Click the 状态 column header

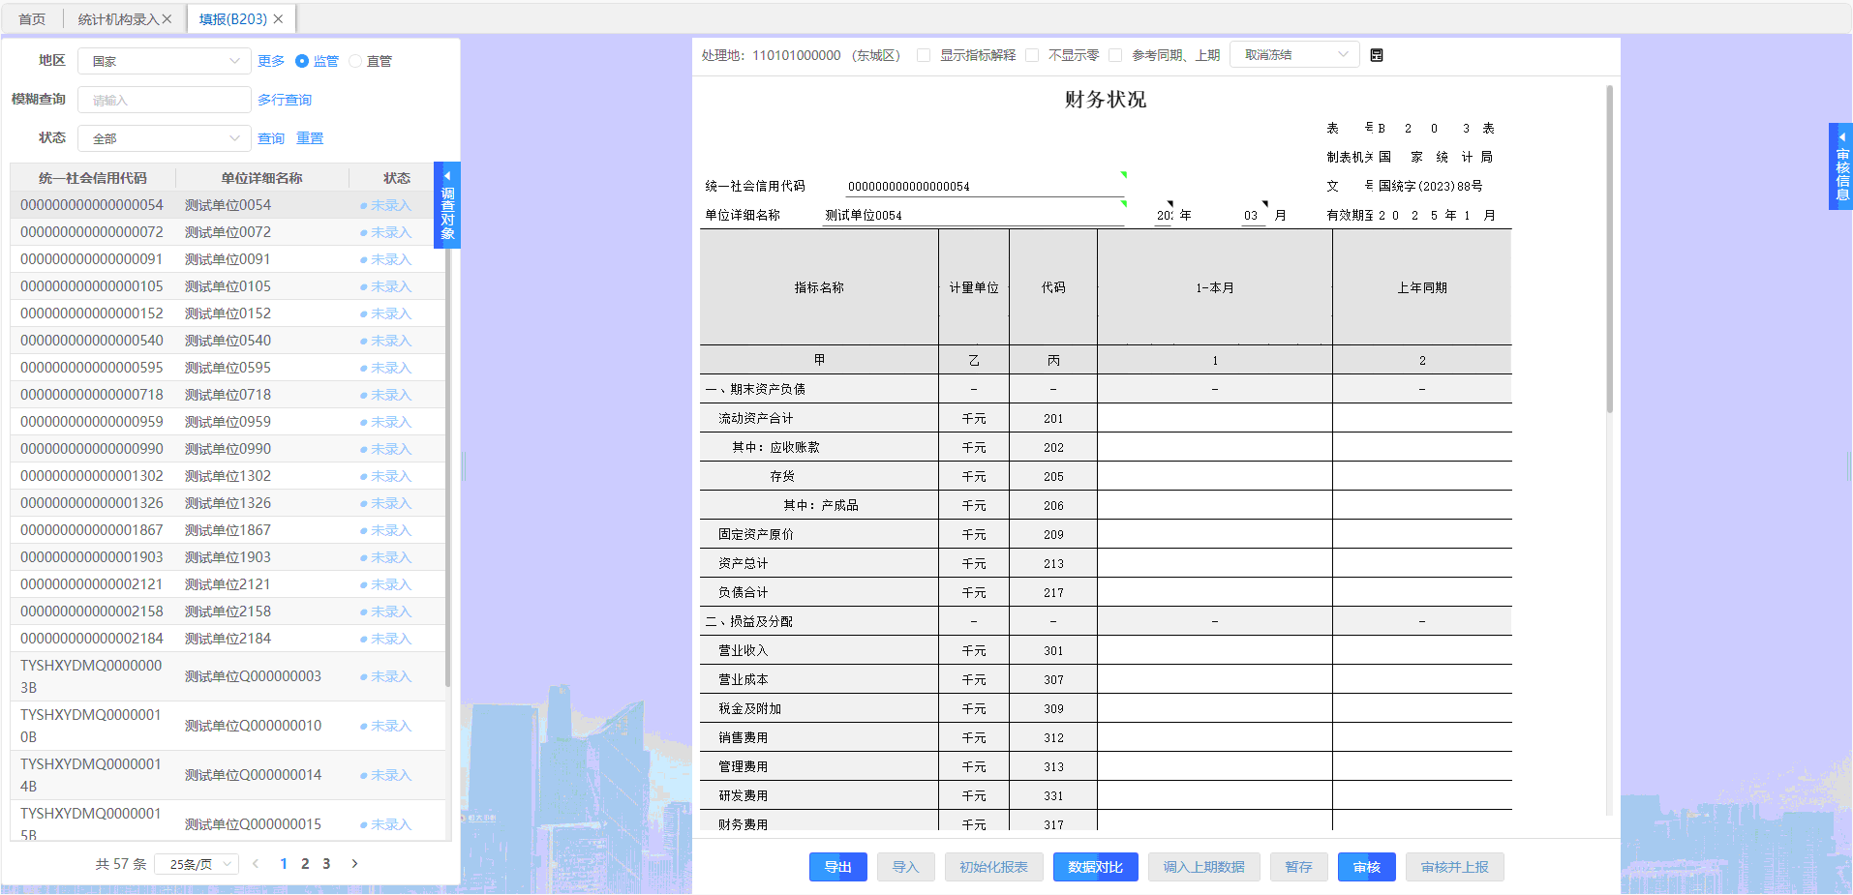pyautogui.click(x=396, y=178)
